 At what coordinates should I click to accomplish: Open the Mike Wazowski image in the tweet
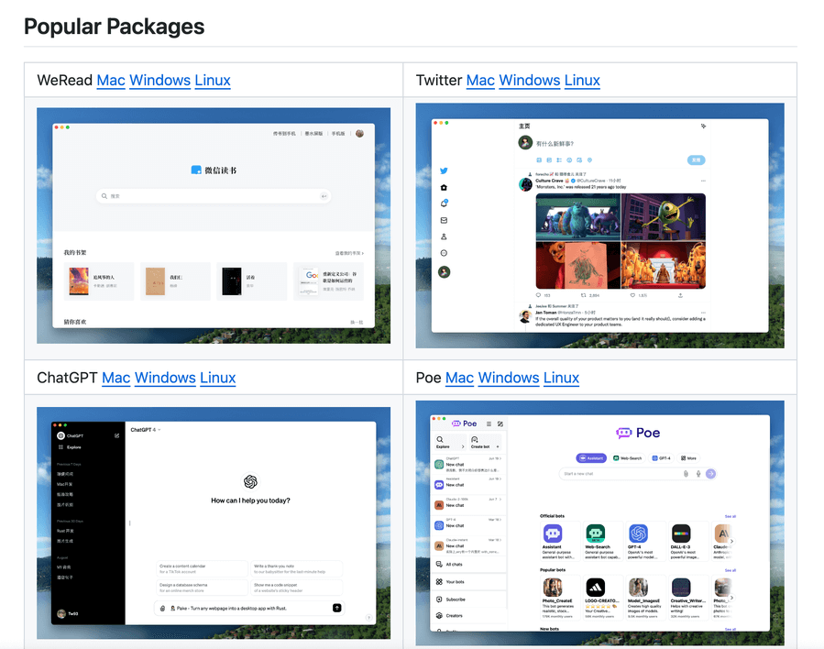(x=664, y=216)
